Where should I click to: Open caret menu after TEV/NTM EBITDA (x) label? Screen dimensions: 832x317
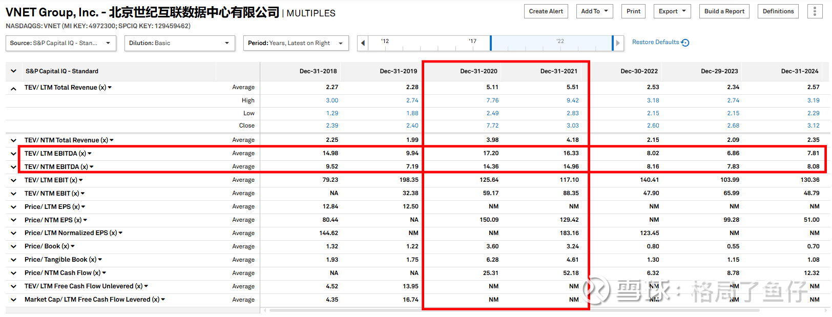pos(92,167)
